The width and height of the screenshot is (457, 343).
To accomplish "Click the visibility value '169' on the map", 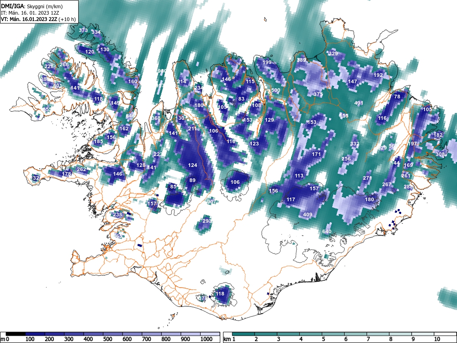I will pos(408,165).
